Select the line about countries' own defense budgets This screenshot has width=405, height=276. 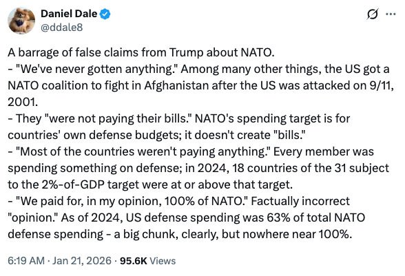[157, 136]
